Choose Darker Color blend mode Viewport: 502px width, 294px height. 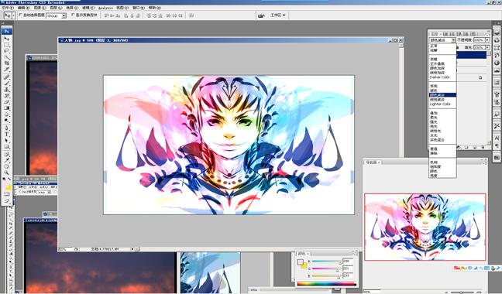pos(439,77)
